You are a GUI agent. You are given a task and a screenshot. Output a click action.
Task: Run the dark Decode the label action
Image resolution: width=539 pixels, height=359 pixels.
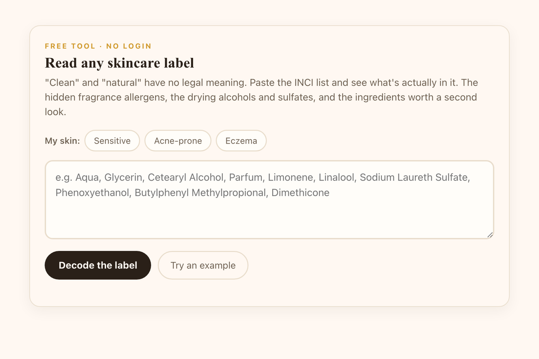98,265
